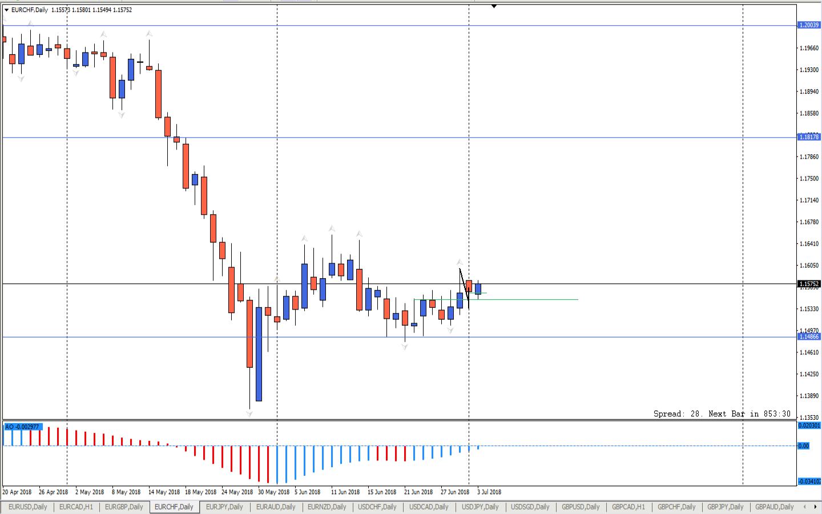
Task: Click the 1.16050 price on the scale
Action: [x=809, y=265]
